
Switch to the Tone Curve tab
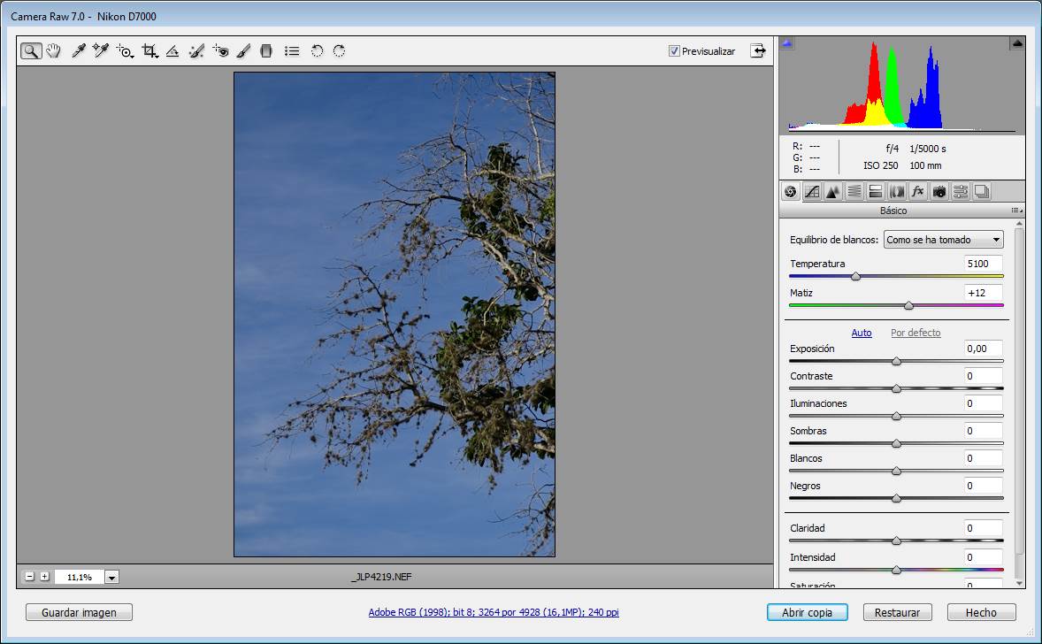point(811,192)
